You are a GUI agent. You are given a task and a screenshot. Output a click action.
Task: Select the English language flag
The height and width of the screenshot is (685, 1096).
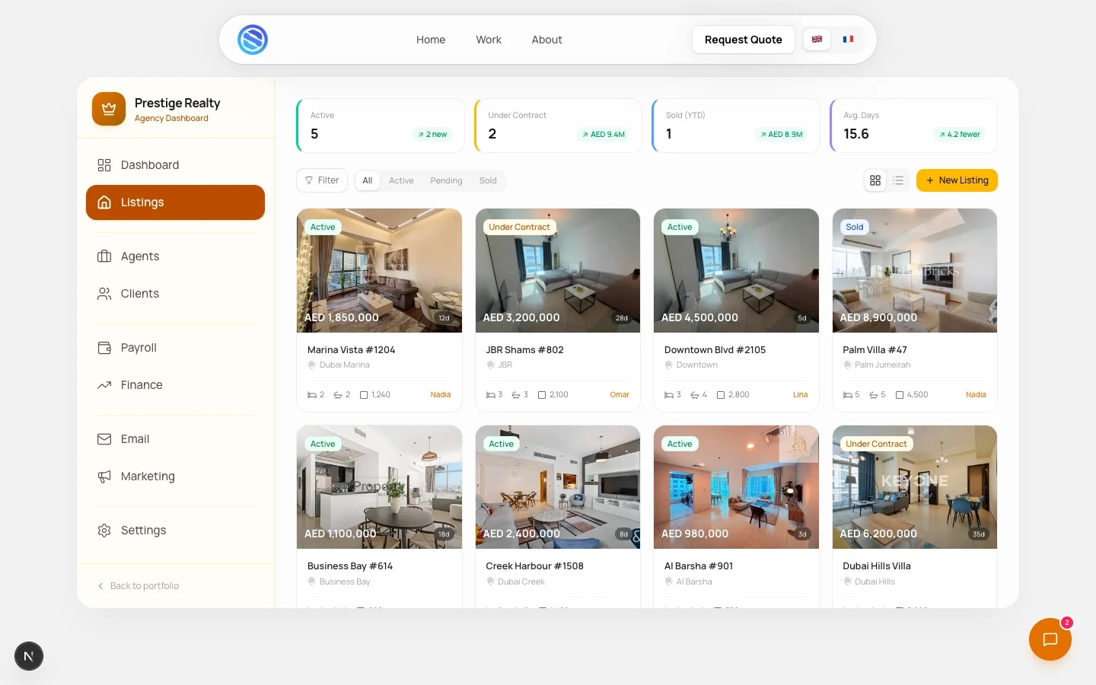pos(817,40)
